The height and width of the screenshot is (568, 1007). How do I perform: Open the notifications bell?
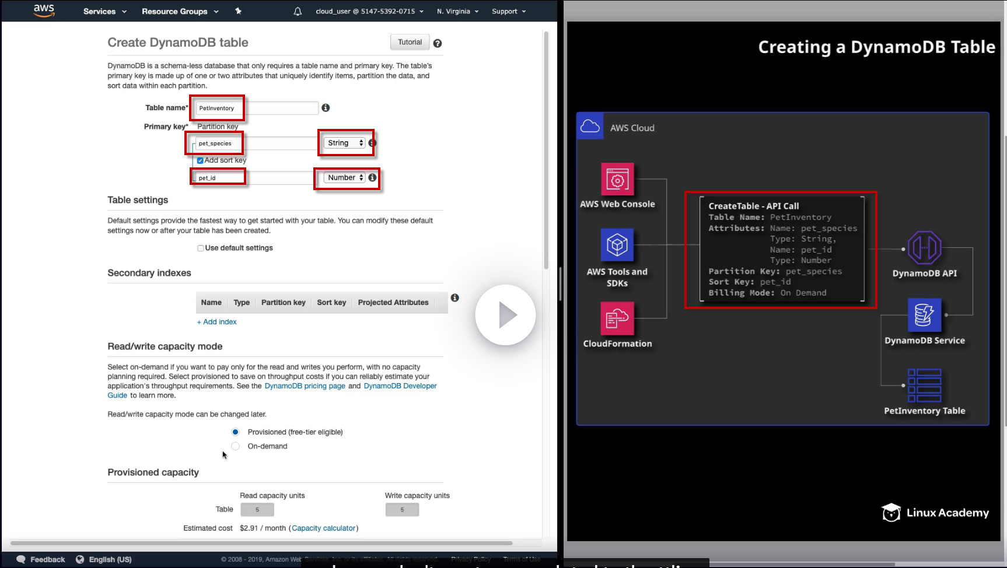(298, 11)
